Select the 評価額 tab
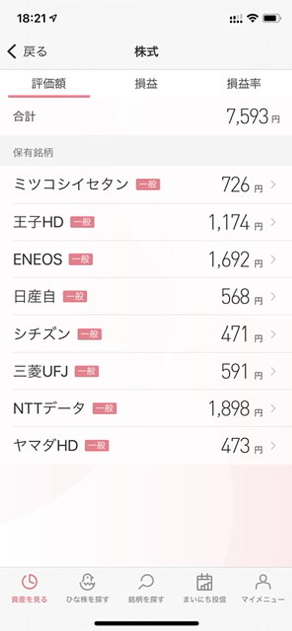 (x=49, y=84)
